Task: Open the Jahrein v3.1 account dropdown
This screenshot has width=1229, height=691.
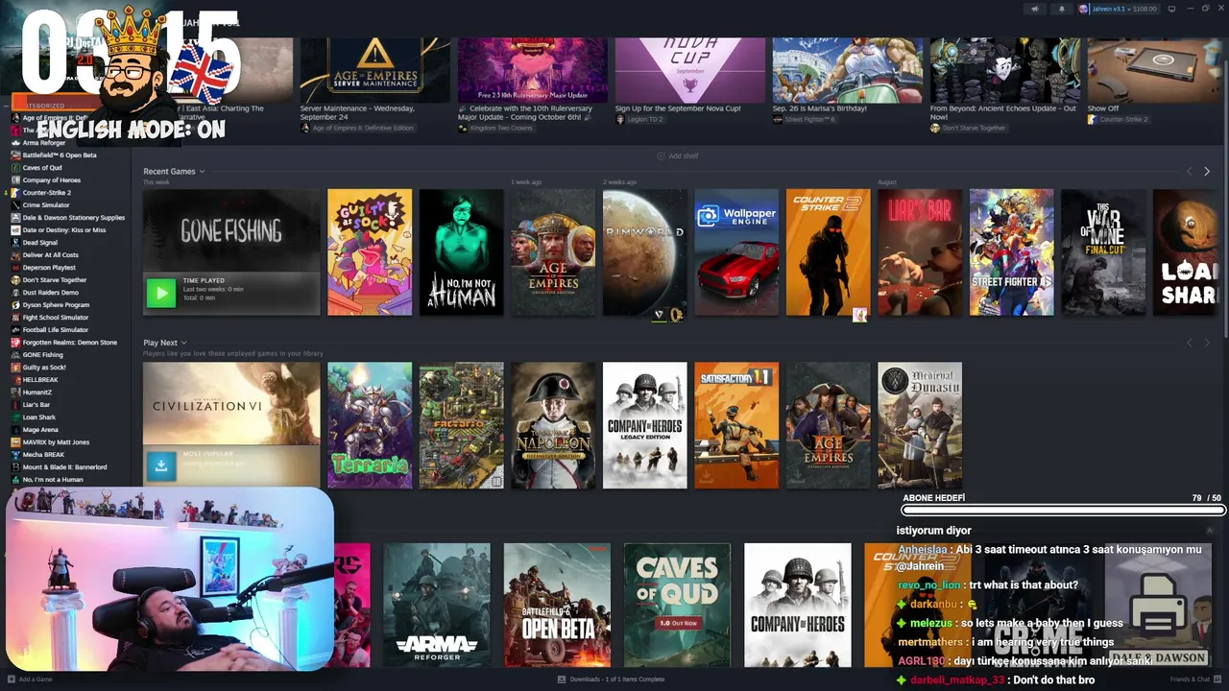Action: click(x=1118, y=9)
